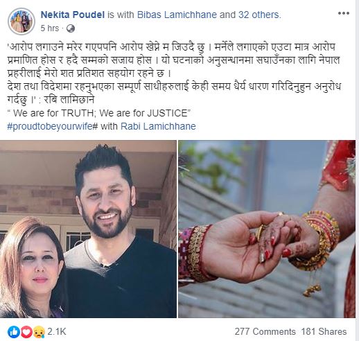Open the couple selfie photo
Screen dimensions: 359x341
pos(88,229)
